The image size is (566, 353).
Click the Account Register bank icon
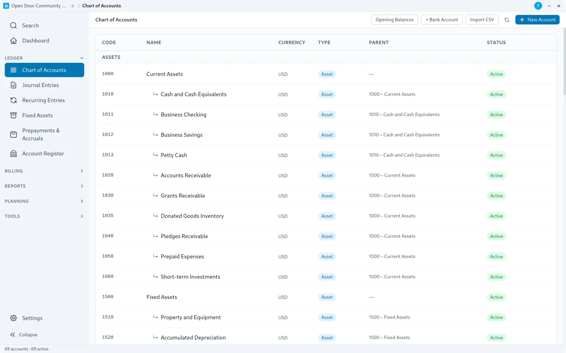point(13,154)
